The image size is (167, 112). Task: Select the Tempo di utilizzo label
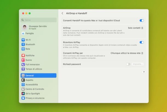34,69
